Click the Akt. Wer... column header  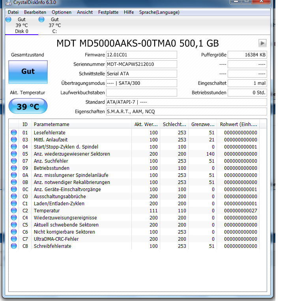[146, 124]
